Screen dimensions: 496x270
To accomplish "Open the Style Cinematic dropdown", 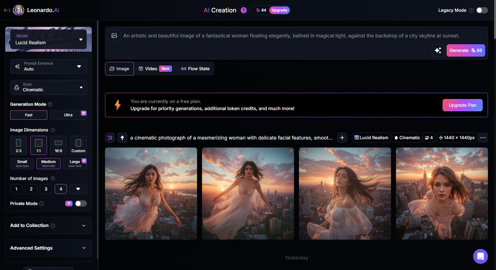I will [x=48, y=88].
